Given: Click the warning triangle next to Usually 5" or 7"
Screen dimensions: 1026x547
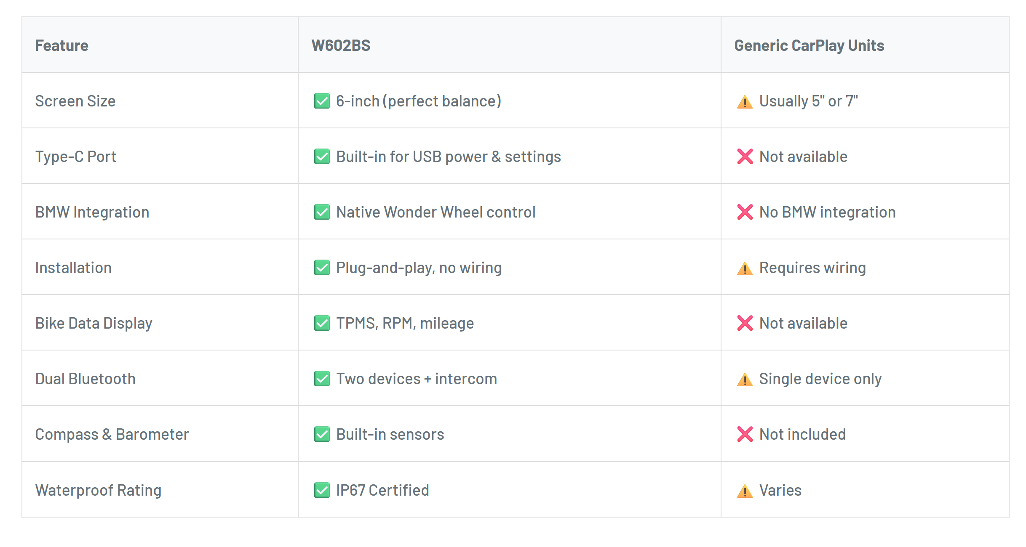Looking at the screenshot, I should tap(745, 101).
